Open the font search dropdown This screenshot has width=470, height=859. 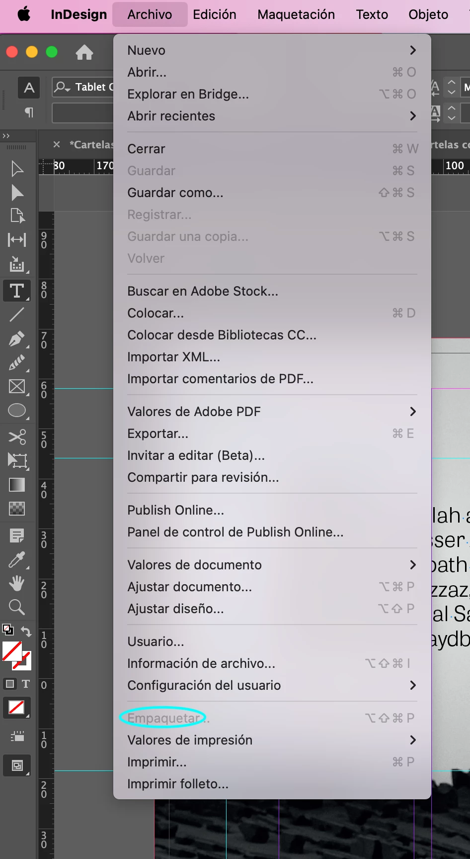point(63,87)
